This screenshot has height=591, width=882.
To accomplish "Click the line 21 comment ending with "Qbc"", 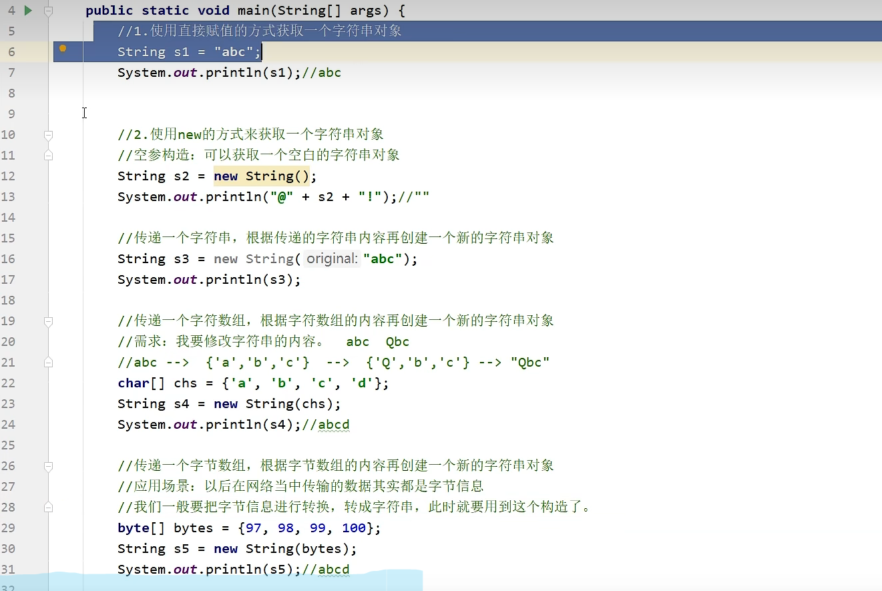I will pyautogui.click(x=334, y=363).
